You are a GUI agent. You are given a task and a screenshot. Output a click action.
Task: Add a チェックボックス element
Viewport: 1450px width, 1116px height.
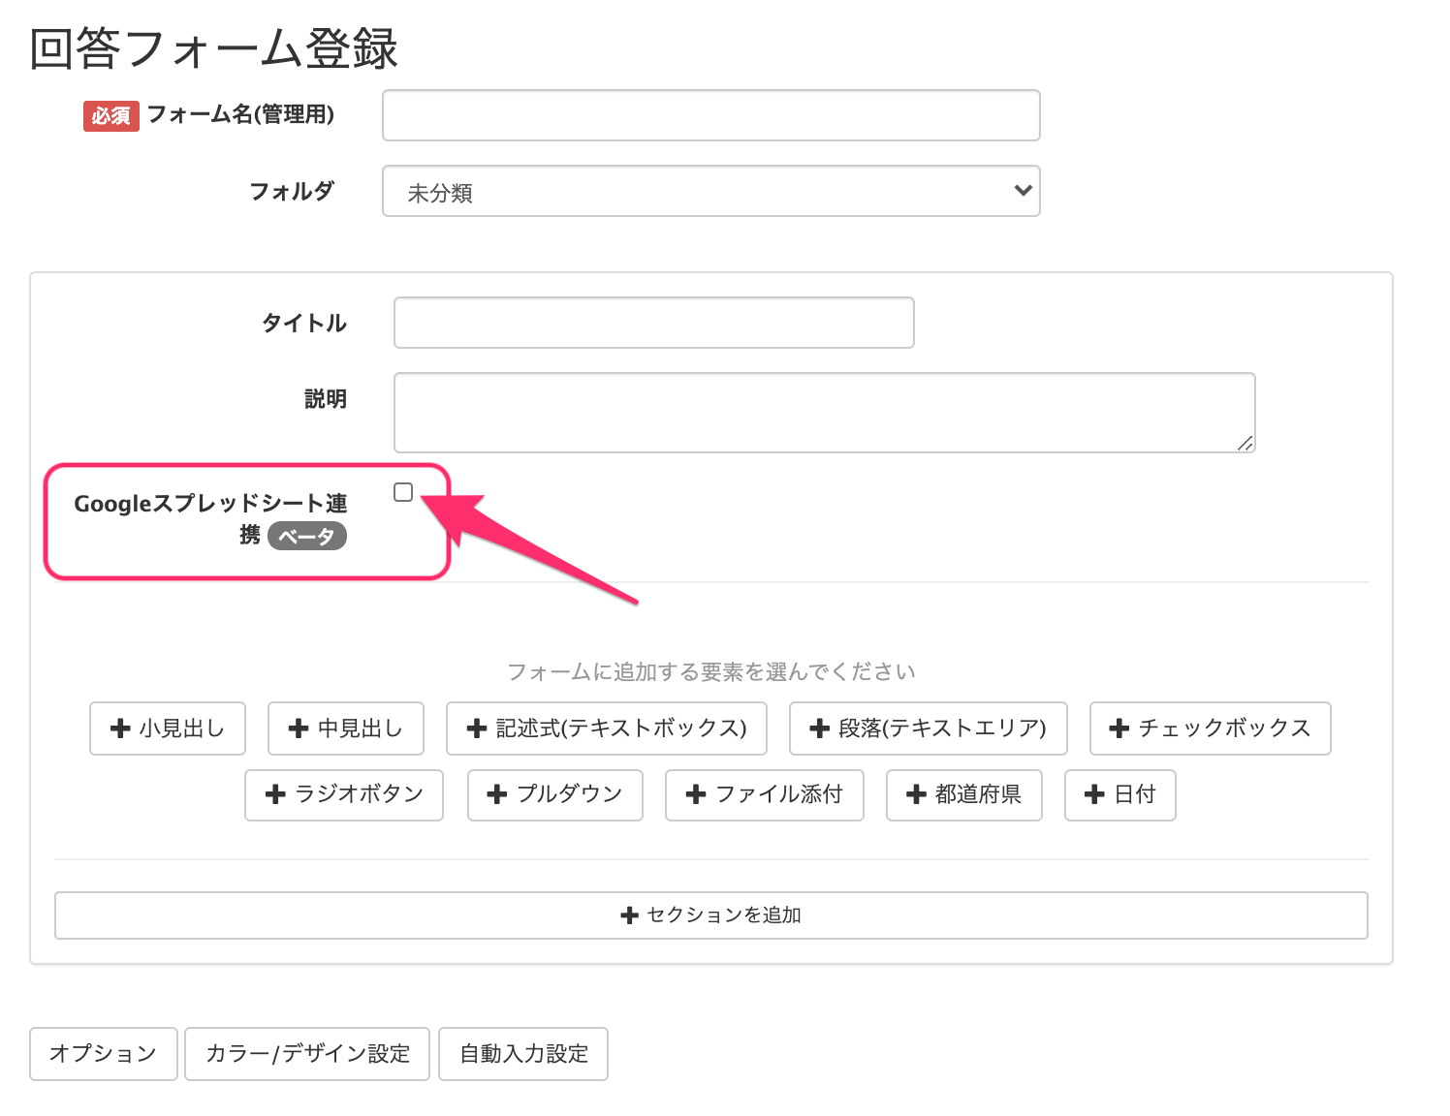point(1211,728)
